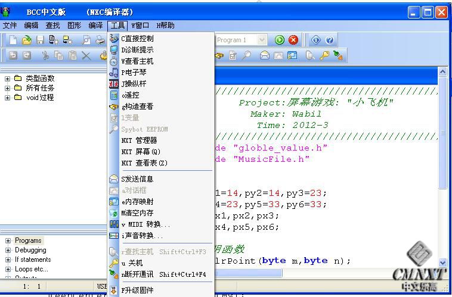Expand the Programs template node
The image size is (452, 297).
[8, 240]
